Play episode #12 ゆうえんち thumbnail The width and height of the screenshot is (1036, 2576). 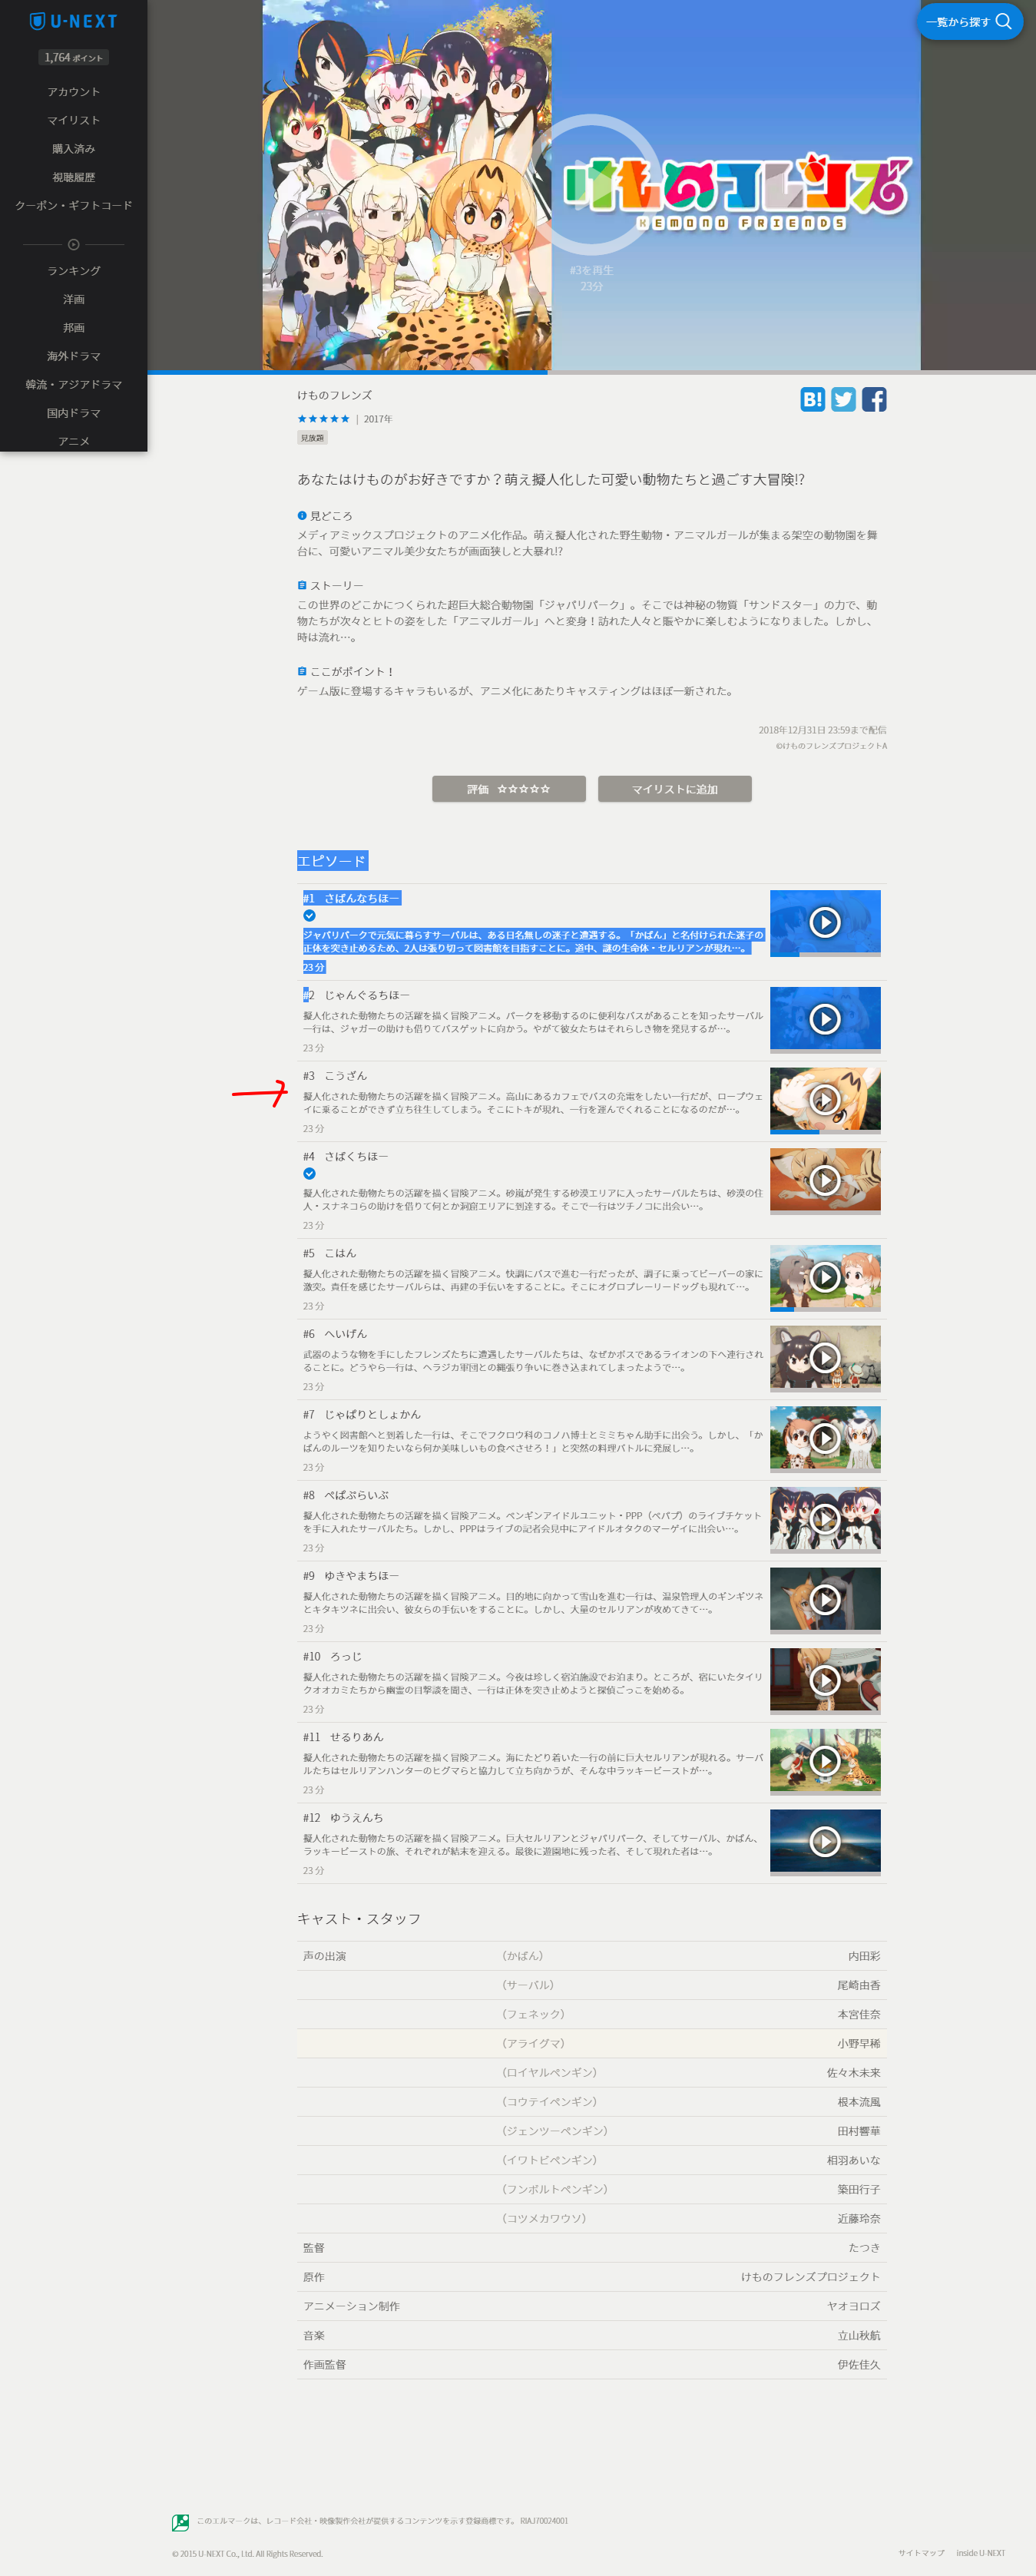(825, 1842)
